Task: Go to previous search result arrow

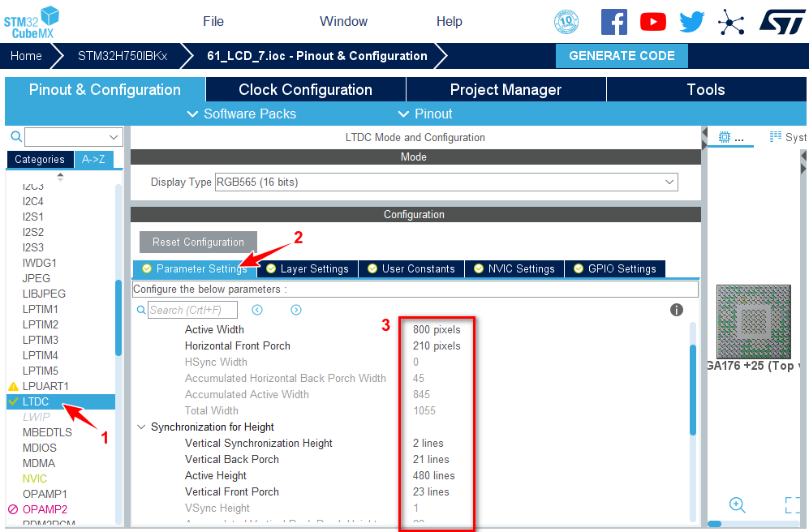Action: click(257, 310)
